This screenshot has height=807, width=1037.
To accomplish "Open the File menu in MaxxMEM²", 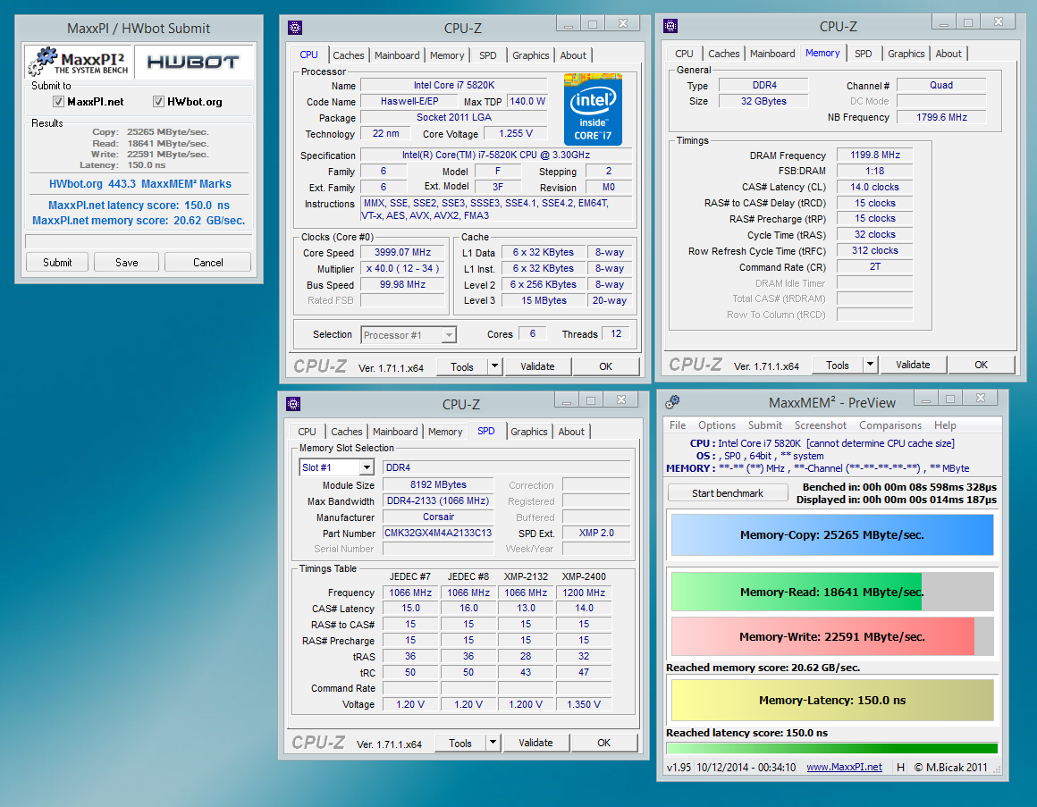I will point(678,425).
